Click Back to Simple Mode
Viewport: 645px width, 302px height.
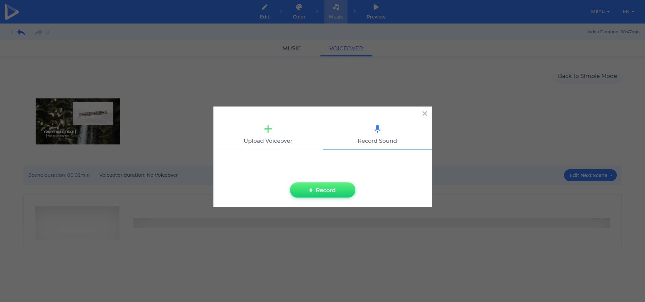point(587,76)
